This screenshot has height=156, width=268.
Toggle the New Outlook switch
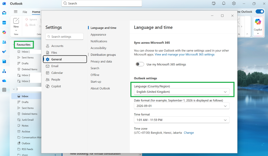[x=260, y=11]
